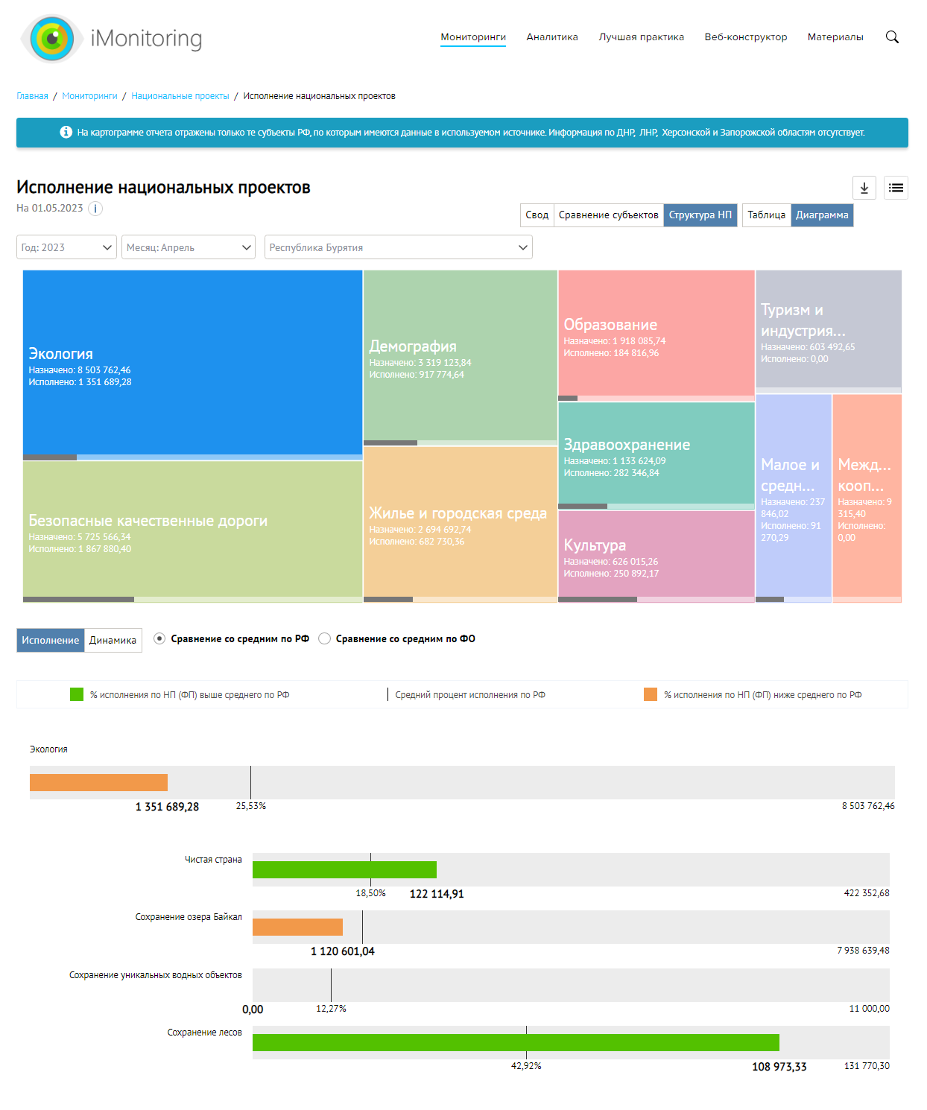The height and width of the screenshot is (1110, 927).
Task: Open the list view menu icon
Action: (896, 188)
